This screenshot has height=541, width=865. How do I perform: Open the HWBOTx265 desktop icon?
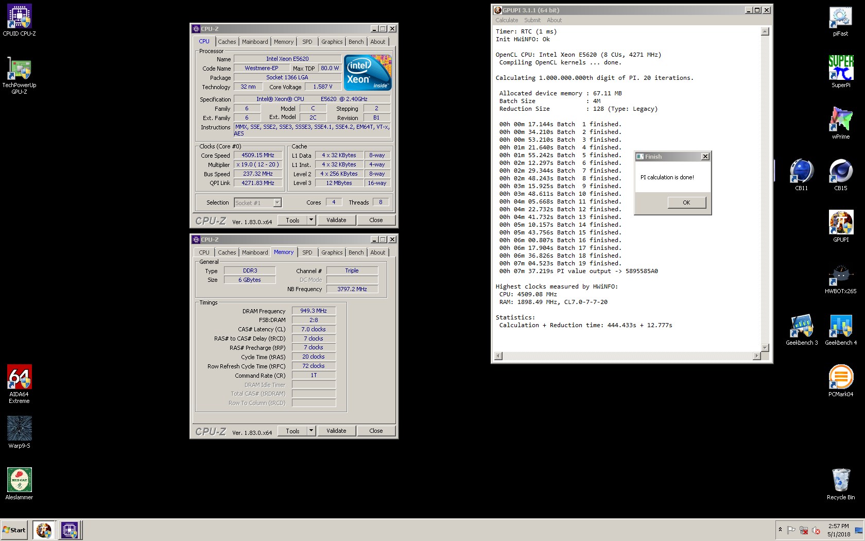click(x=841, y=279)
